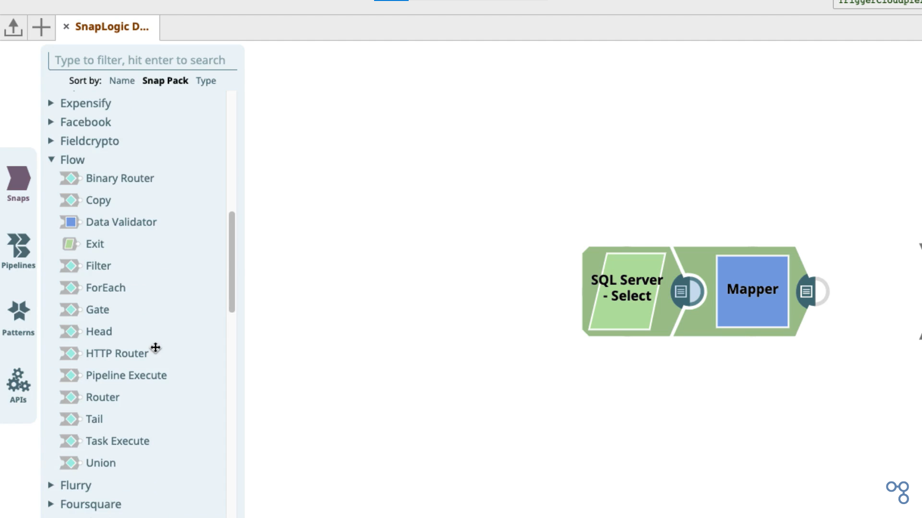Click the Foursquare label
The height and width of the screenshot is (518, 922).
coord(91,504)
